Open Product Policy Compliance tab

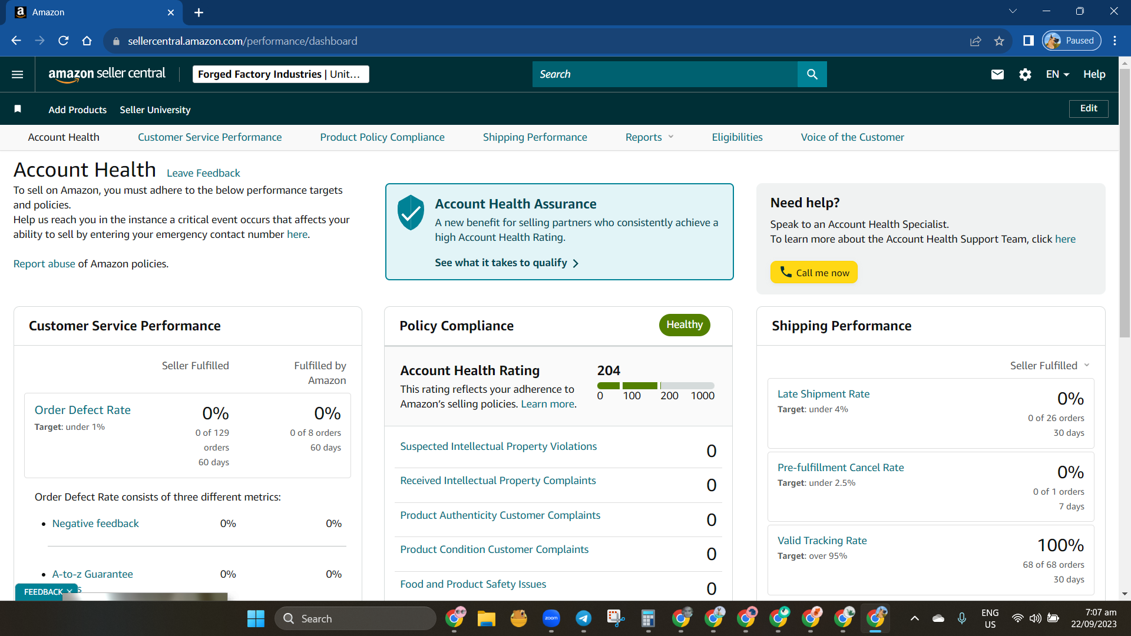click(x=382, y=137)
